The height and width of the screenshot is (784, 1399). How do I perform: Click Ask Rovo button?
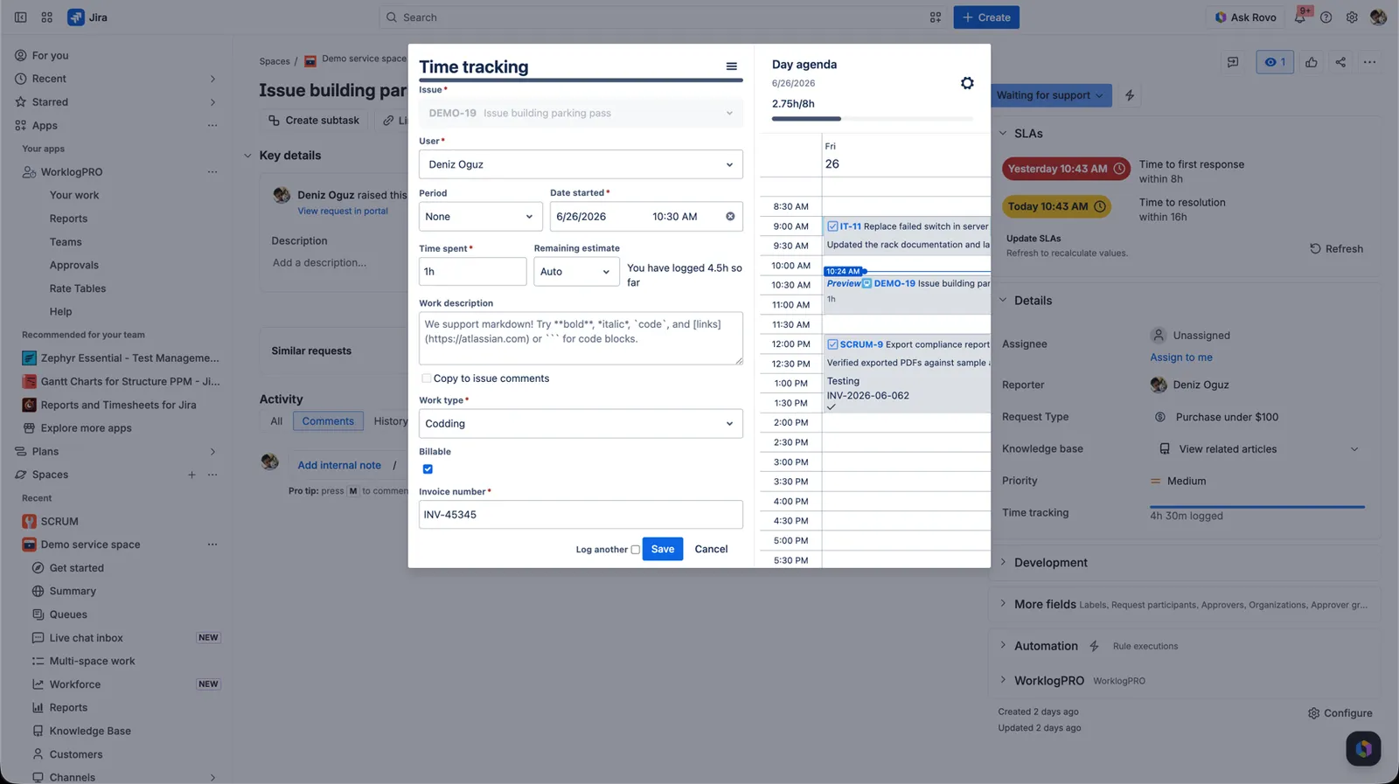coord(1244,17)
